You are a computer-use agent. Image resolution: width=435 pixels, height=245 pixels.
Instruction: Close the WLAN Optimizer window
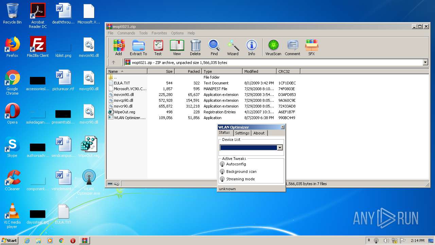coord(282,127)
